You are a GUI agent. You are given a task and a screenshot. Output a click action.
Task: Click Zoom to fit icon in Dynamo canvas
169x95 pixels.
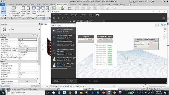165,29
